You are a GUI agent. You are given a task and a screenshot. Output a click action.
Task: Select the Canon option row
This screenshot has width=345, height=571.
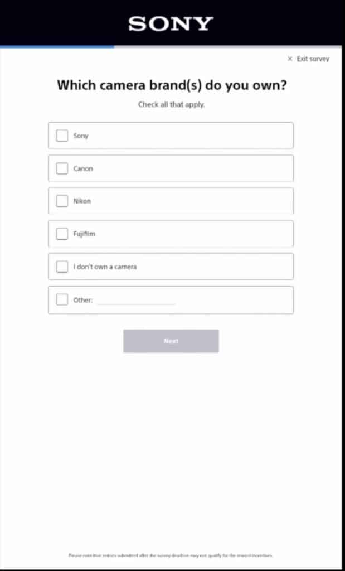click(x=171, y=168)
